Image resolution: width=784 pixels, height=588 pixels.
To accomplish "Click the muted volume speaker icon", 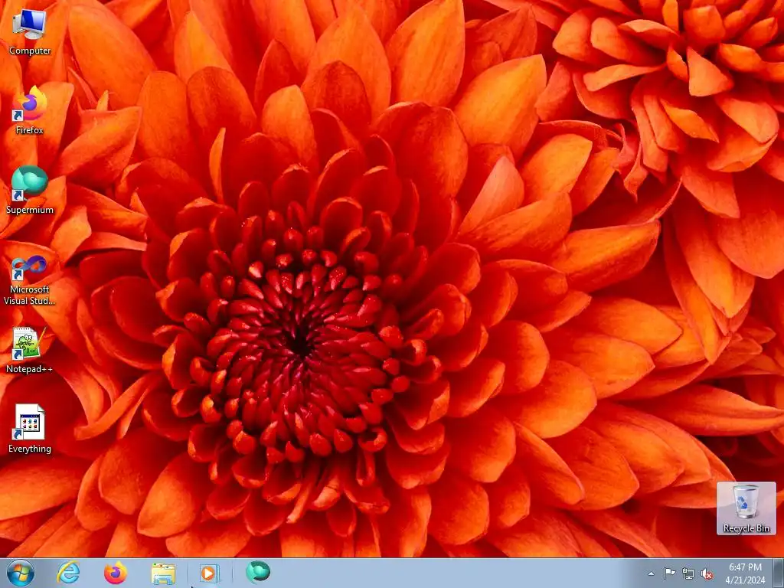I will point(707,574).
